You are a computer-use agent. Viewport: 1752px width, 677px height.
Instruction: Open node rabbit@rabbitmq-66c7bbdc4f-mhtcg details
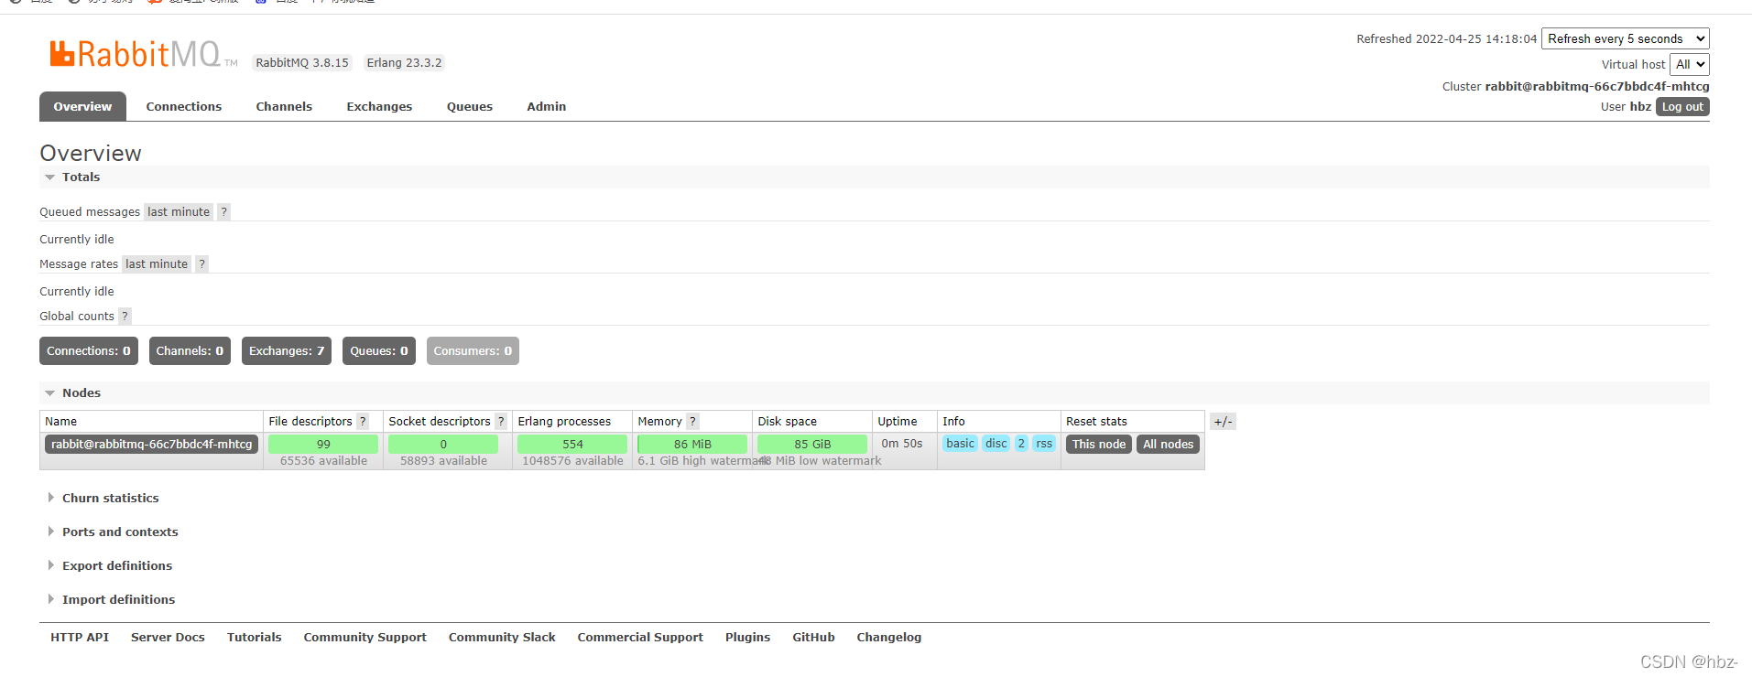(x=151, y=445)
